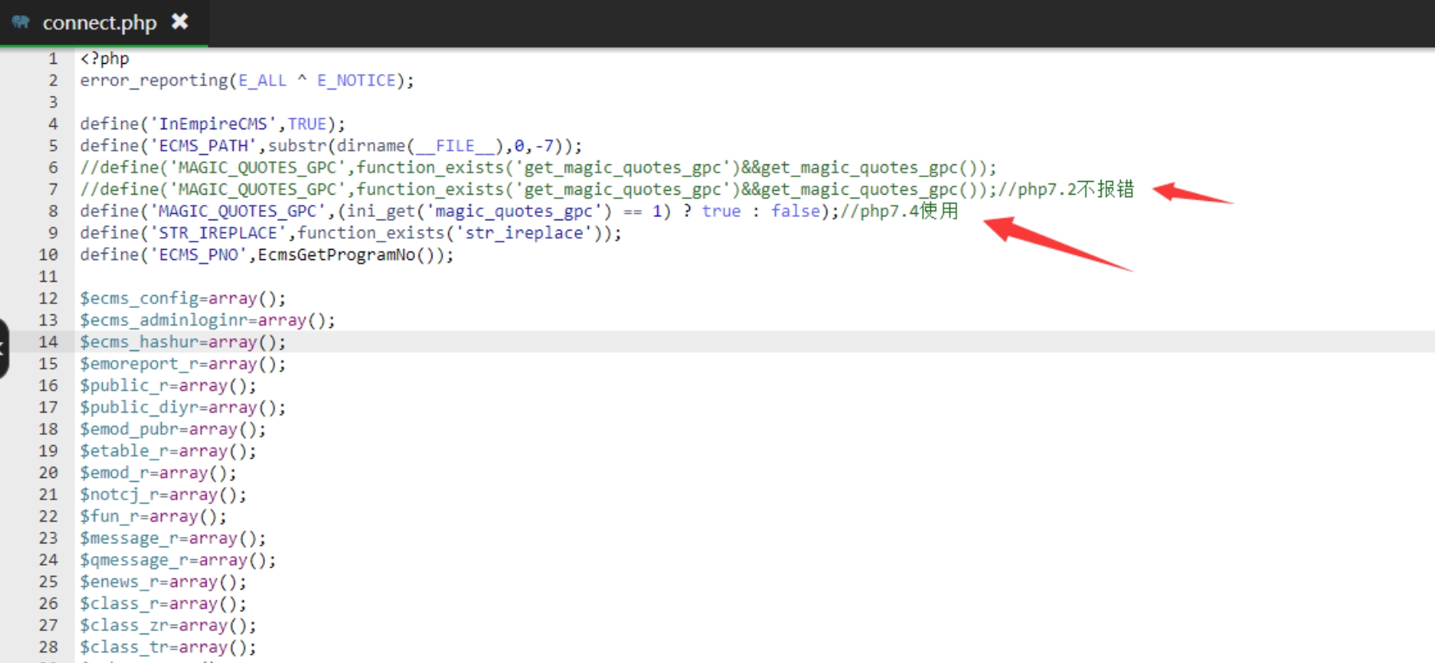This screenshot has width=1435, height=663.
Task: Click the $message_r=array(); line
Action: tap(173, 538)
